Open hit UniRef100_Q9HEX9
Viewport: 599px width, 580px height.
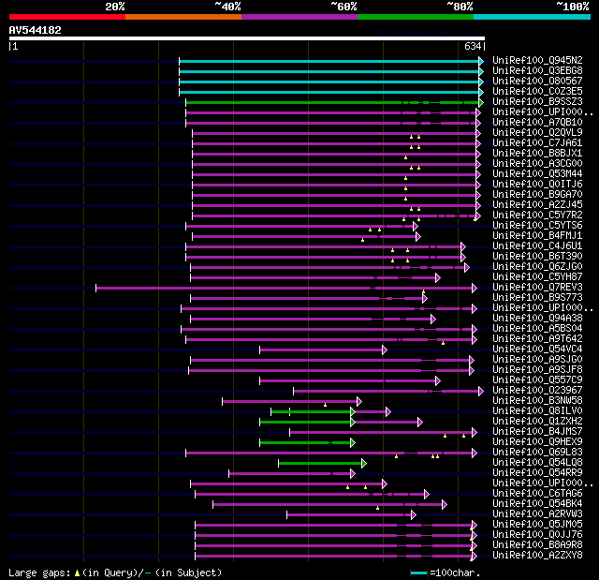[537, 442]
